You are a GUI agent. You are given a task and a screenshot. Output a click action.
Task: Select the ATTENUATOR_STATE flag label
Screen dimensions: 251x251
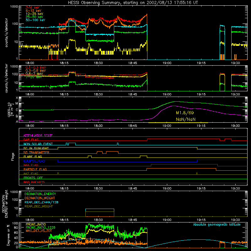pos(38,136)
